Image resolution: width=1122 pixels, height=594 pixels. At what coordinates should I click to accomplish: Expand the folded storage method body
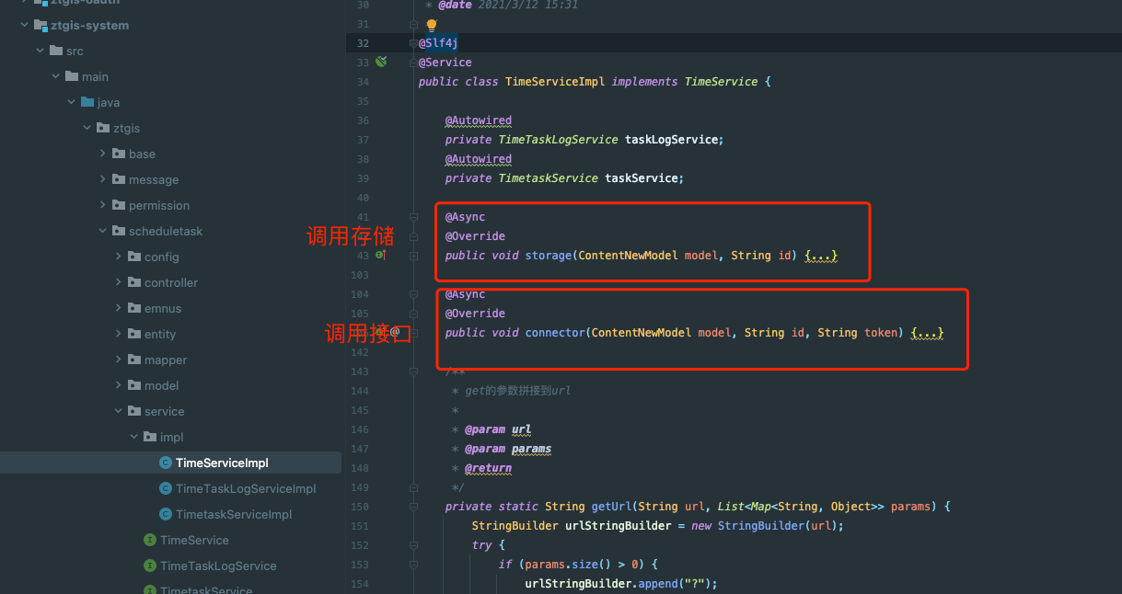click(x=820, y=256)
